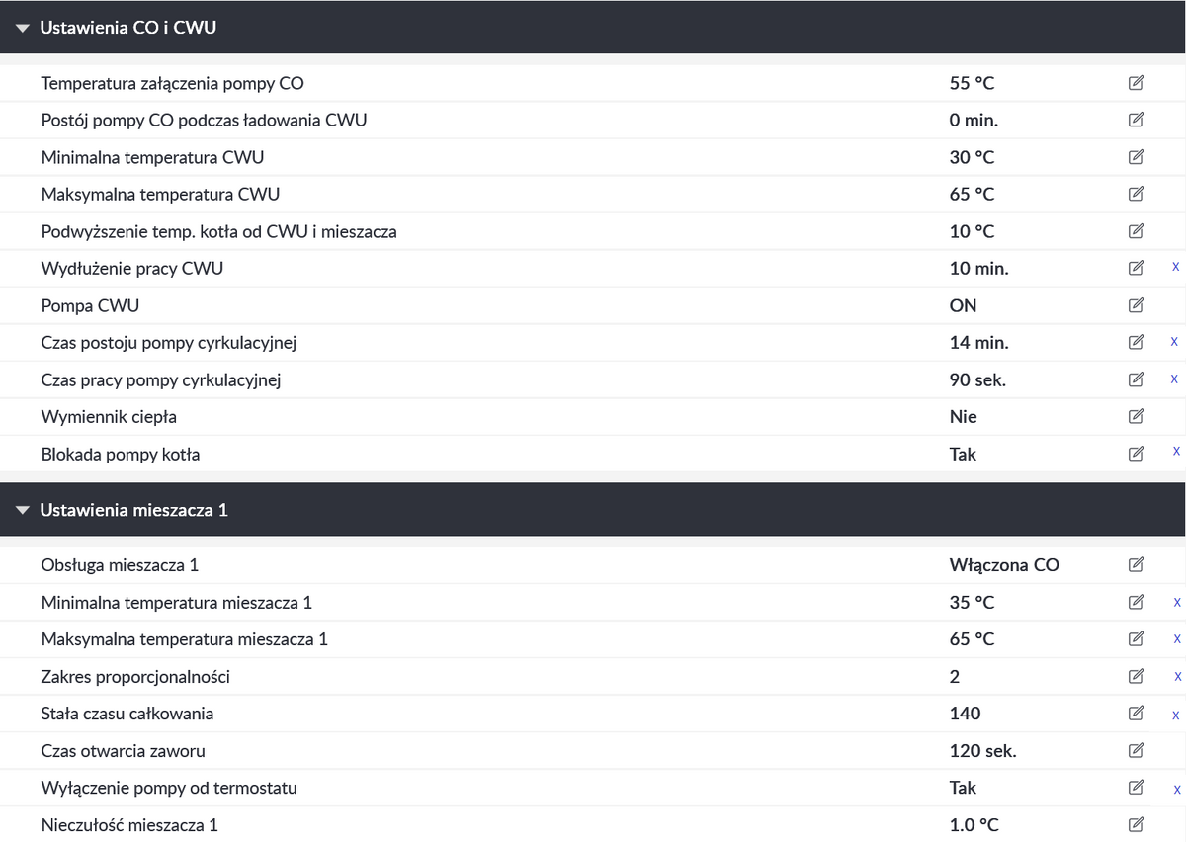Image resolution: width=1186 pixels, height=842 pixels.
Task: Click x next to Zakres proporcjonalności
Action: click(x=1177, y=677)
